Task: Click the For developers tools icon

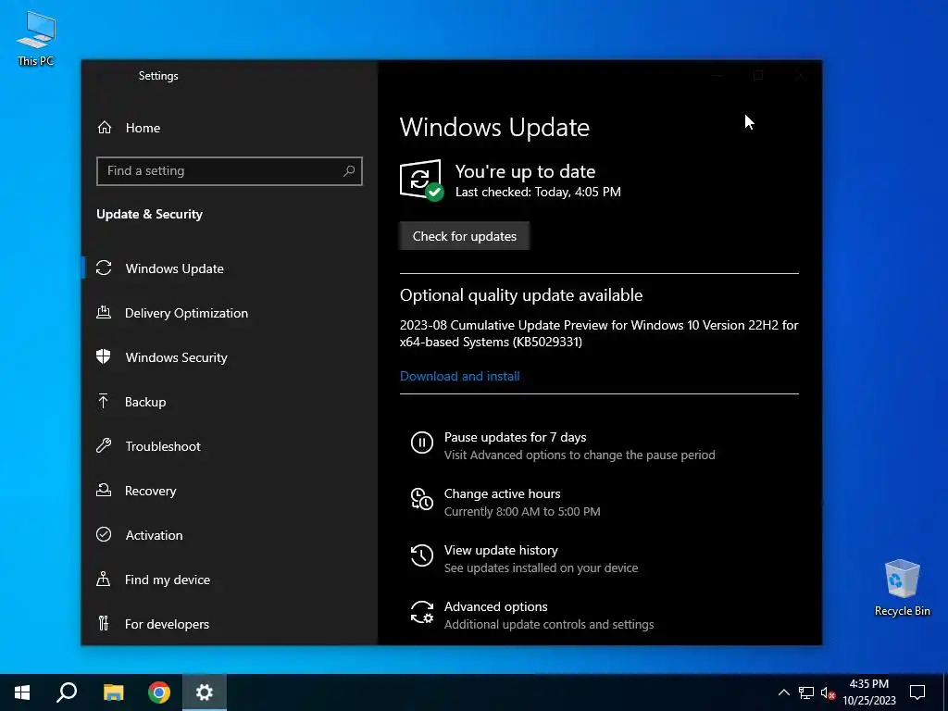Action: coord(104,623)
